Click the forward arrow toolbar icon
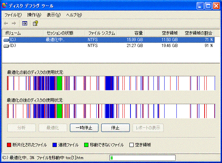 [x=14, y=23]
